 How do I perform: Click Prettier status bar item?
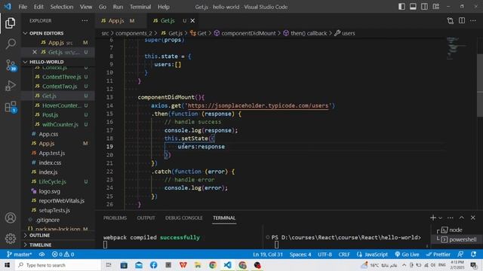(438, 254)
